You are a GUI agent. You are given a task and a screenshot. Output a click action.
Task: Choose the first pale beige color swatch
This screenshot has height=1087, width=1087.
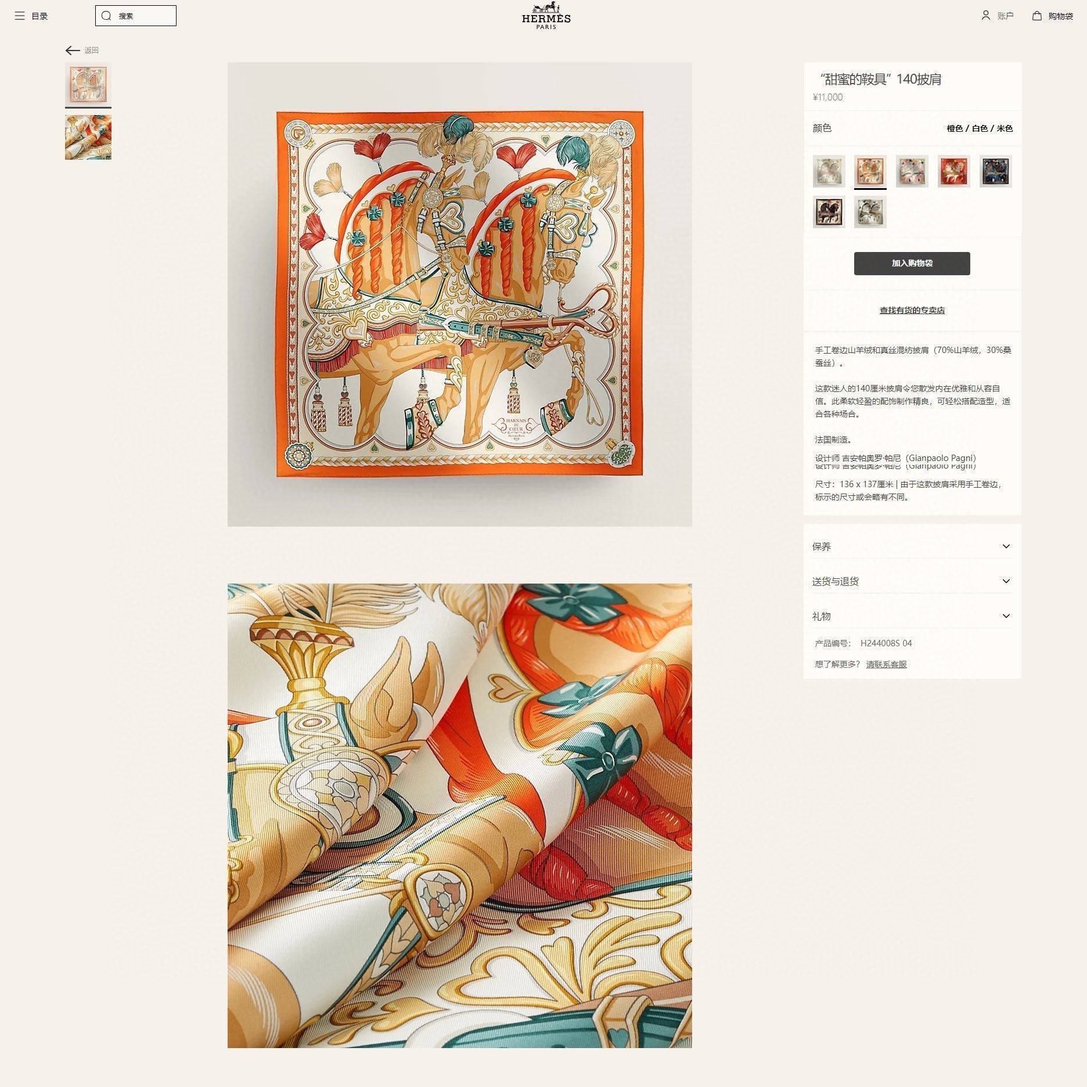829,171
